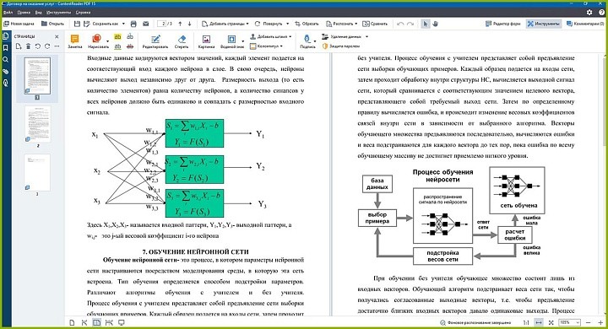Screen dimensions: 608x329
Task: Click the print icon in toolbar
Action: coord(133,24)
